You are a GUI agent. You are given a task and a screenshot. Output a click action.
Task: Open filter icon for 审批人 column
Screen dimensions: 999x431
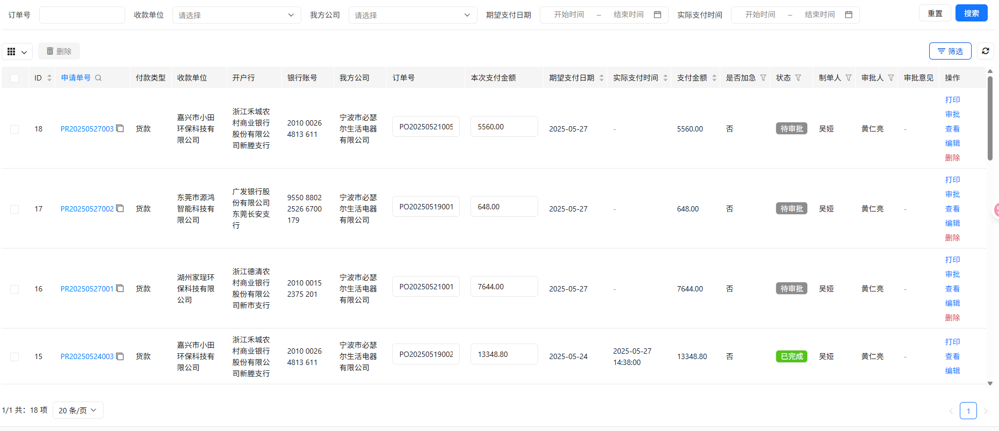[x=891, y=78]
